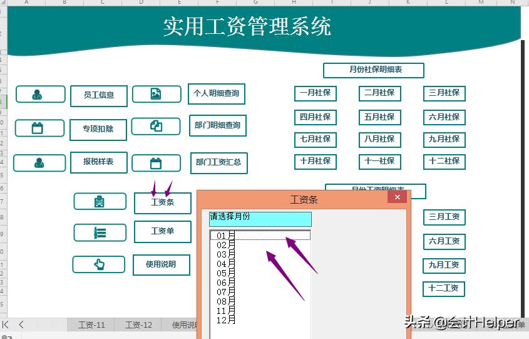Click the person icon beside 报税样表
This screenshot has height=339, width=529.
(39, 163)
